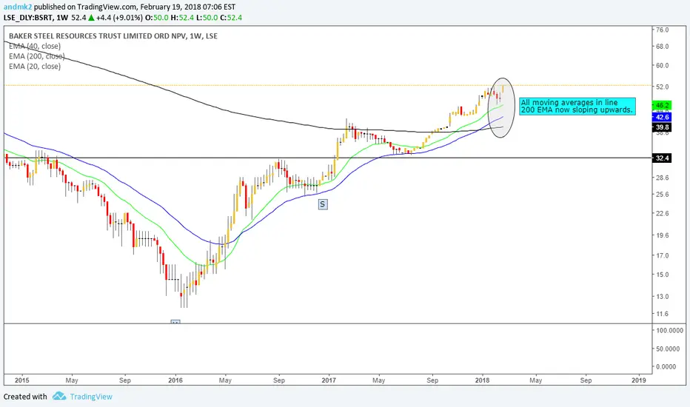Click the 100.0000 lower pane scale value
The height and width of the screenshot is (407, 690).
click(670, 331)
